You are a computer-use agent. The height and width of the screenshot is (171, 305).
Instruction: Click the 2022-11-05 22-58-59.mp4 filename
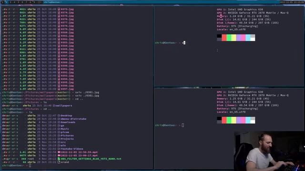(x=79, y=152)
